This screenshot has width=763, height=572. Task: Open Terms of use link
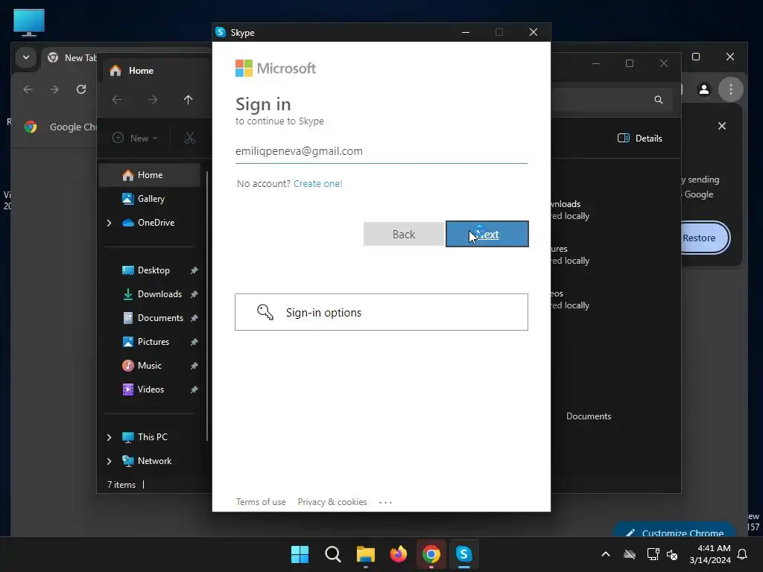[261, 502]
